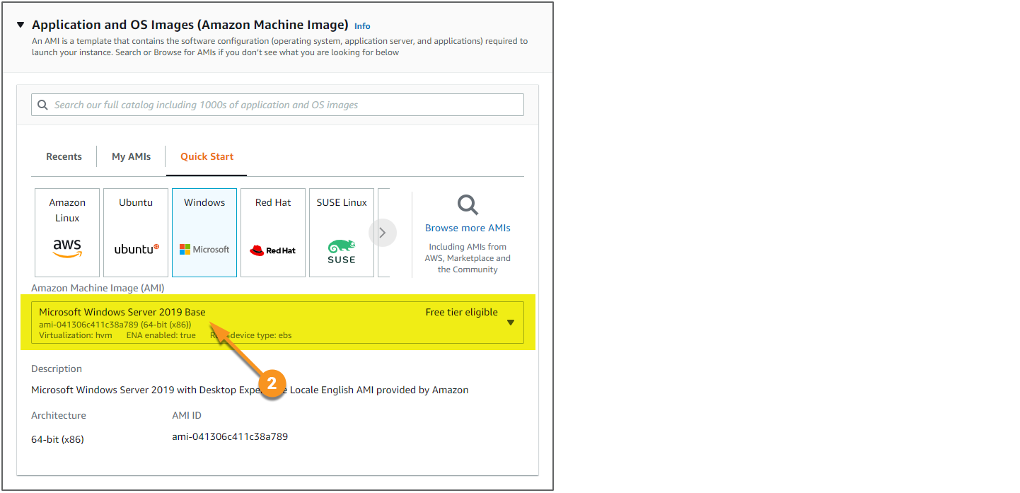This screenshot has width=1020, height=493.
Task: Choose the Ubuntu AMI tile
Action: click(136, 233)
